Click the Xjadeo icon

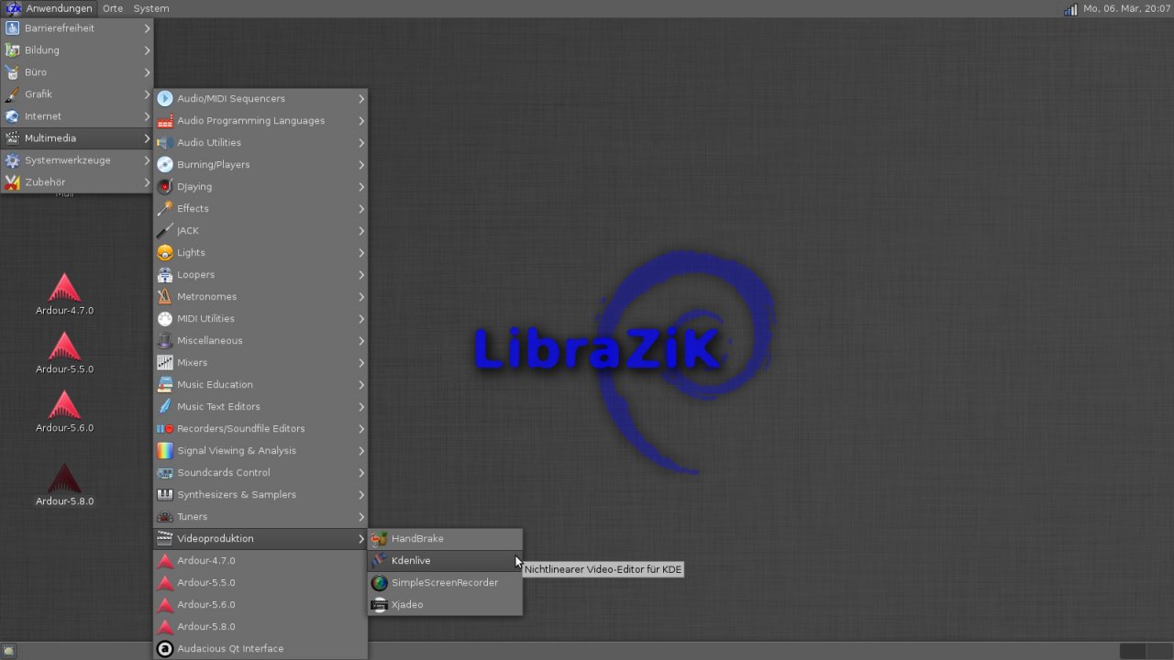(379, 605)
